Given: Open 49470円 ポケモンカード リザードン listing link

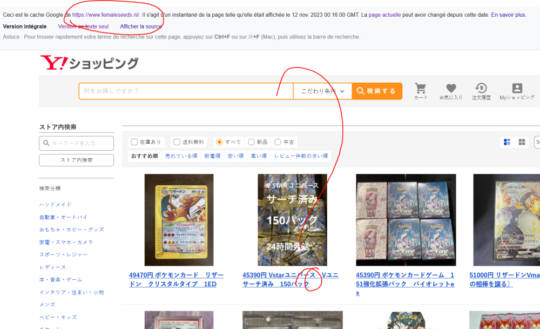Looking at the screenshot, I should point(176,279).
